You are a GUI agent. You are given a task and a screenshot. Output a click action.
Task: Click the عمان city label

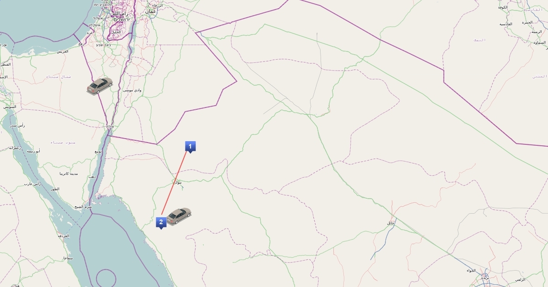pyautogui.click(x=151, y=11)
